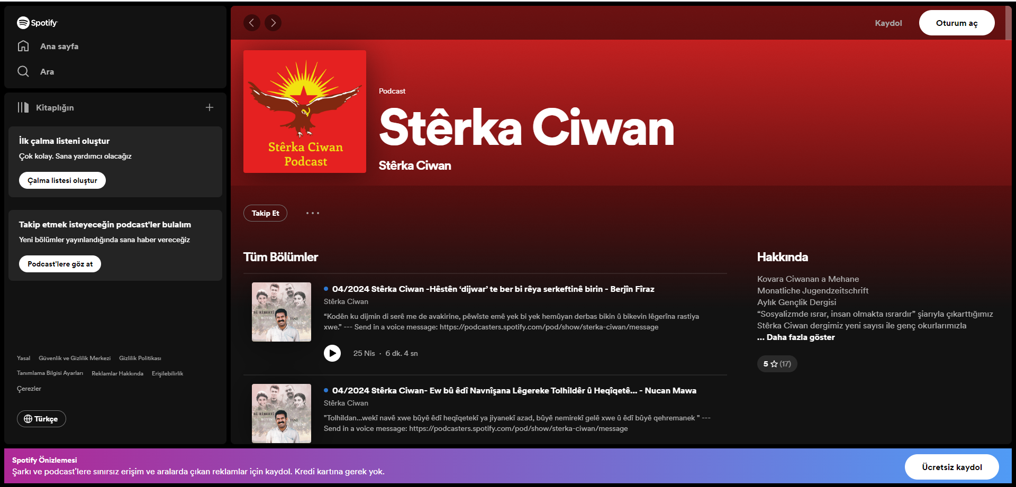Click the Kitaplığın library icon
Image resolution: width=1016 pixels, height=487 pixels.
(23, 107)
